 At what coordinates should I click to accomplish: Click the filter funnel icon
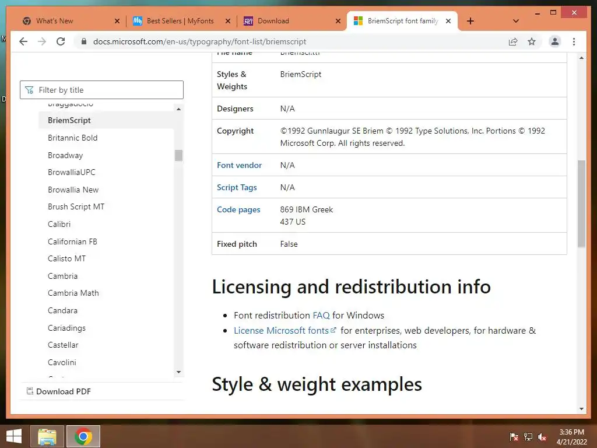tap(29, 90)
